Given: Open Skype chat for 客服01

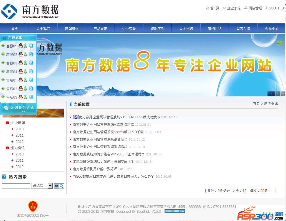Looking at the screenshot, I should coord(31,46).
